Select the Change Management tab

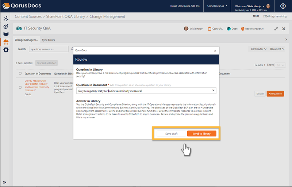26,40
